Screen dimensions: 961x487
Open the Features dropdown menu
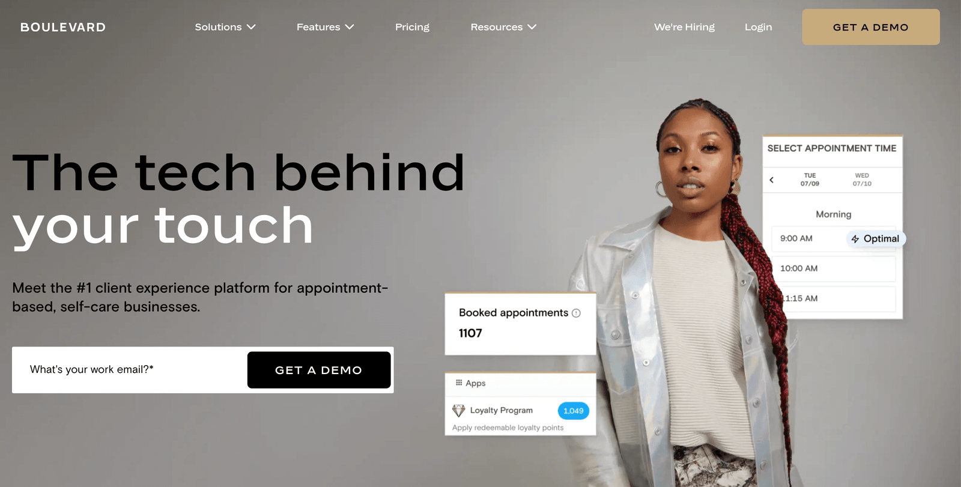click(x=325, y=27)
